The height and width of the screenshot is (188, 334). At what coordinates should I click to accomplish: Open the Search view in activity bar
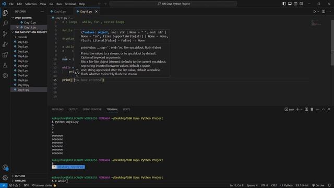tap(5, 23)
